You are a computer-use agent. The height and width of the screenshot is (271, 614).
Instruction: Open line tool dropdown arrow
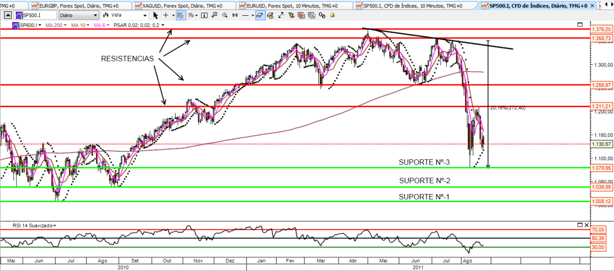[253, 15]
